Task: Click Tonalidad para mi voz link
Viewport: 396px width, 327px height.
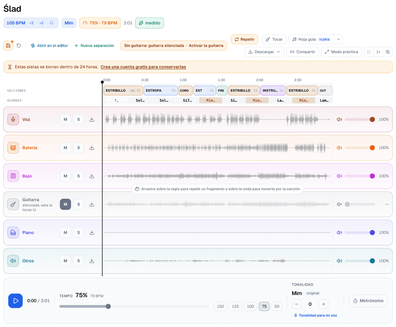Action: (x=315, y=315)
